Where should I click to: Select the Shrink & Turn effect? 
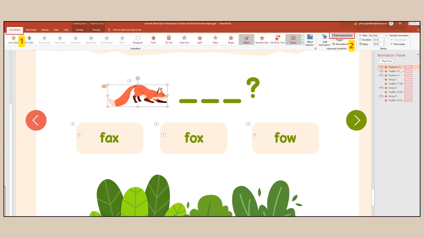click(x=278, y=39)
